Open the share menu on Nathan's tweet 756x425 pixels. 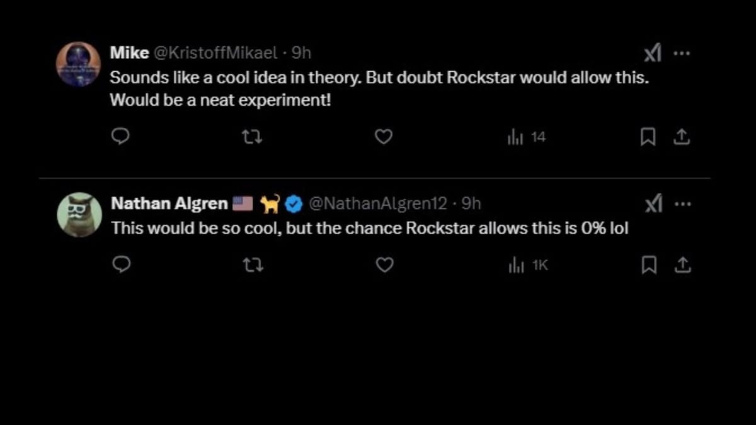click(682, 265)
